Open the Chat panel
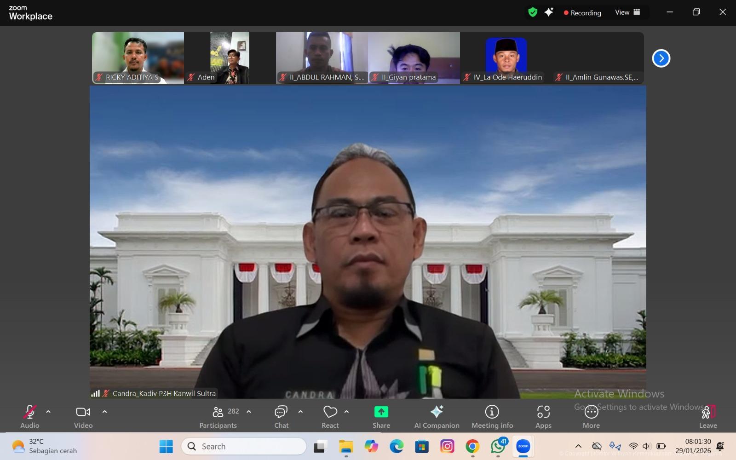Viewport: 736px width, 460px height. click(x=281, y=416)
